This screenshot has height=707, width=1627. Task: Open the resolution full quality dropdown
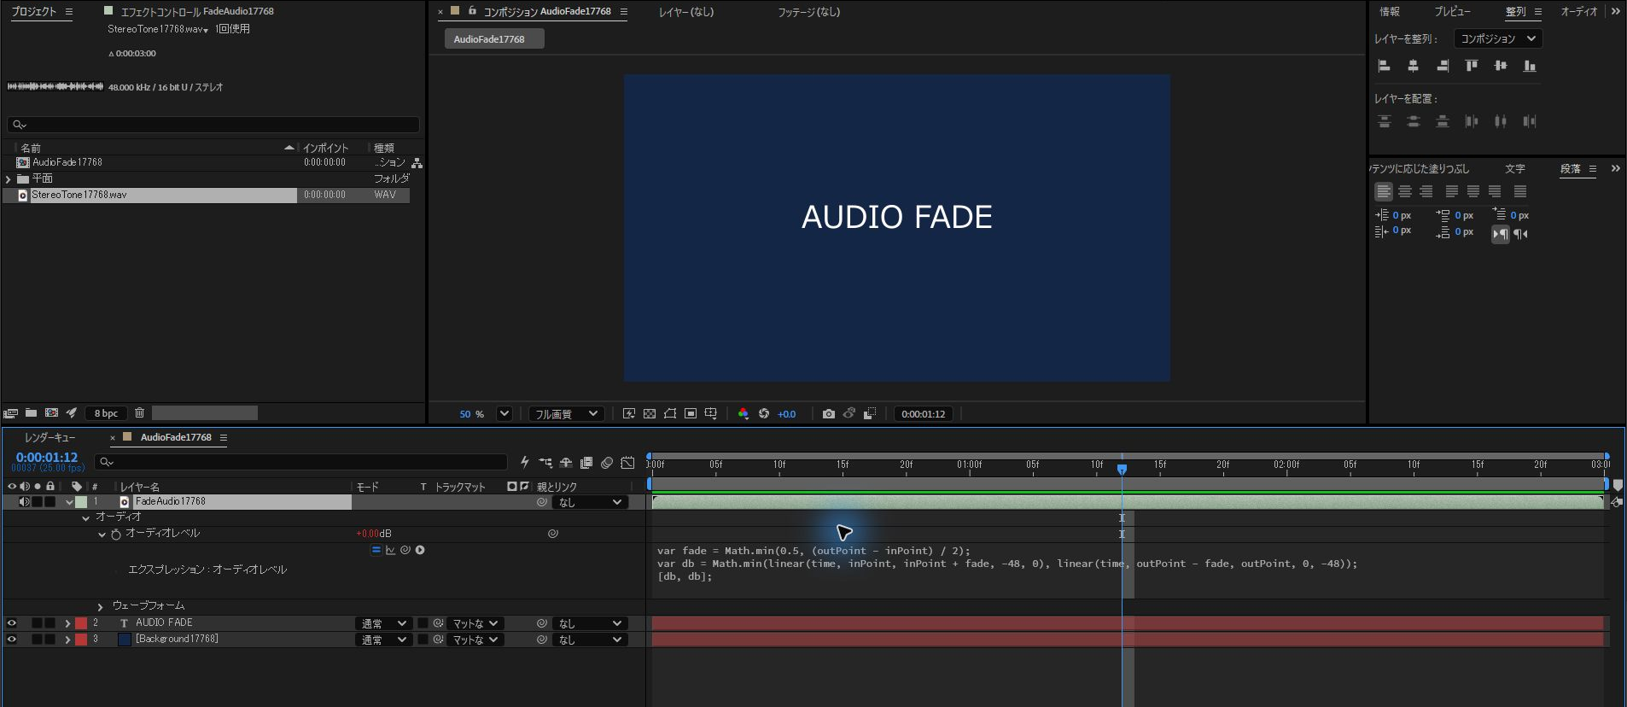pos(567,414)
